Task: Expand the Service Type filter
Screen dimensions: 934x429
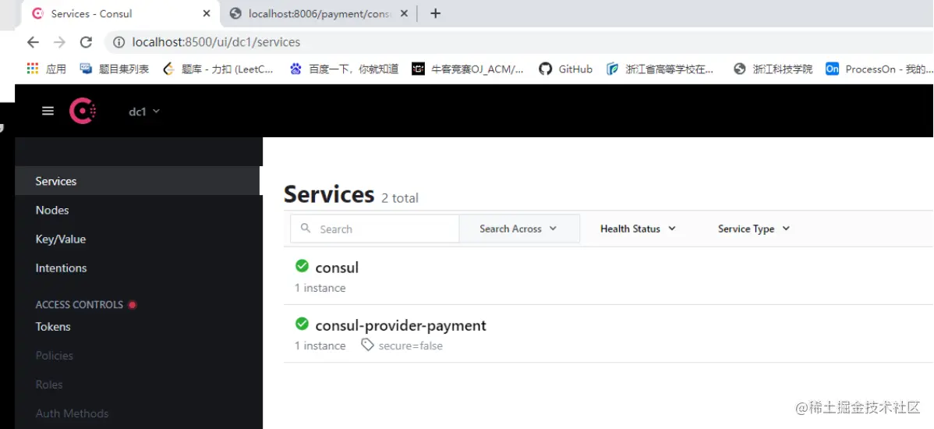Action: (753, 229)
